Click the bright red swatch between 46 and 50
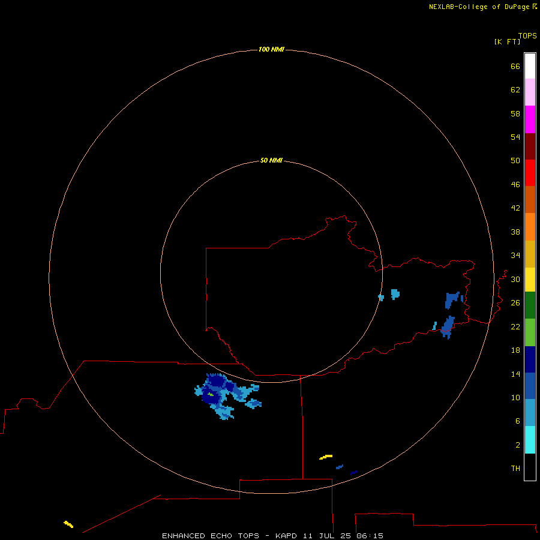 530,173
